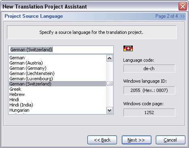Cancel the project assistant

[170, 140]
